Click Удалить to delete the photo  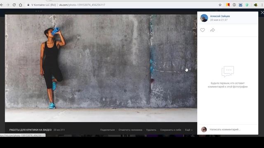click(x=151, y=130)
